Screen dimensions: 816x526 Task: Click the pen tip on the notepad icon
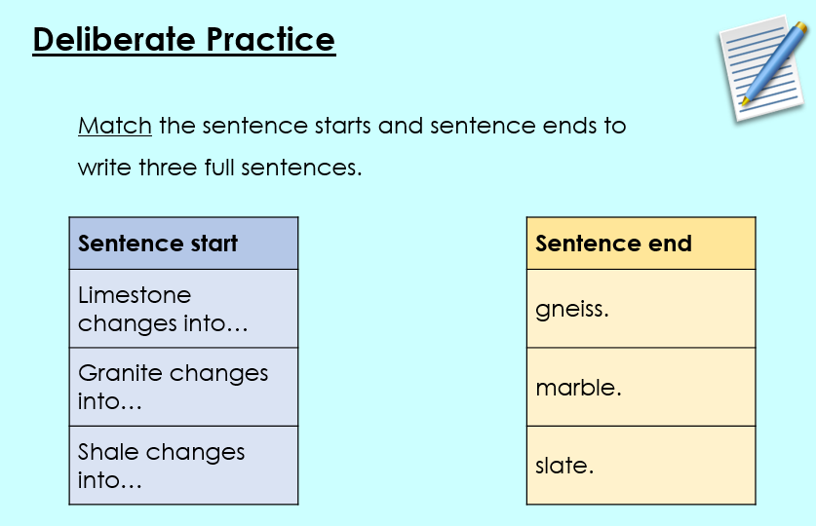click(746, 100)
